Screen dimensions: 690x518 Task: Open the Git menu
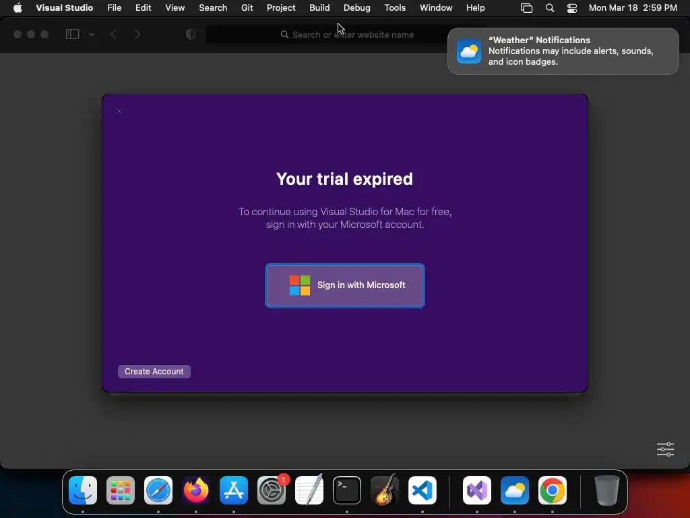[247, 8]
